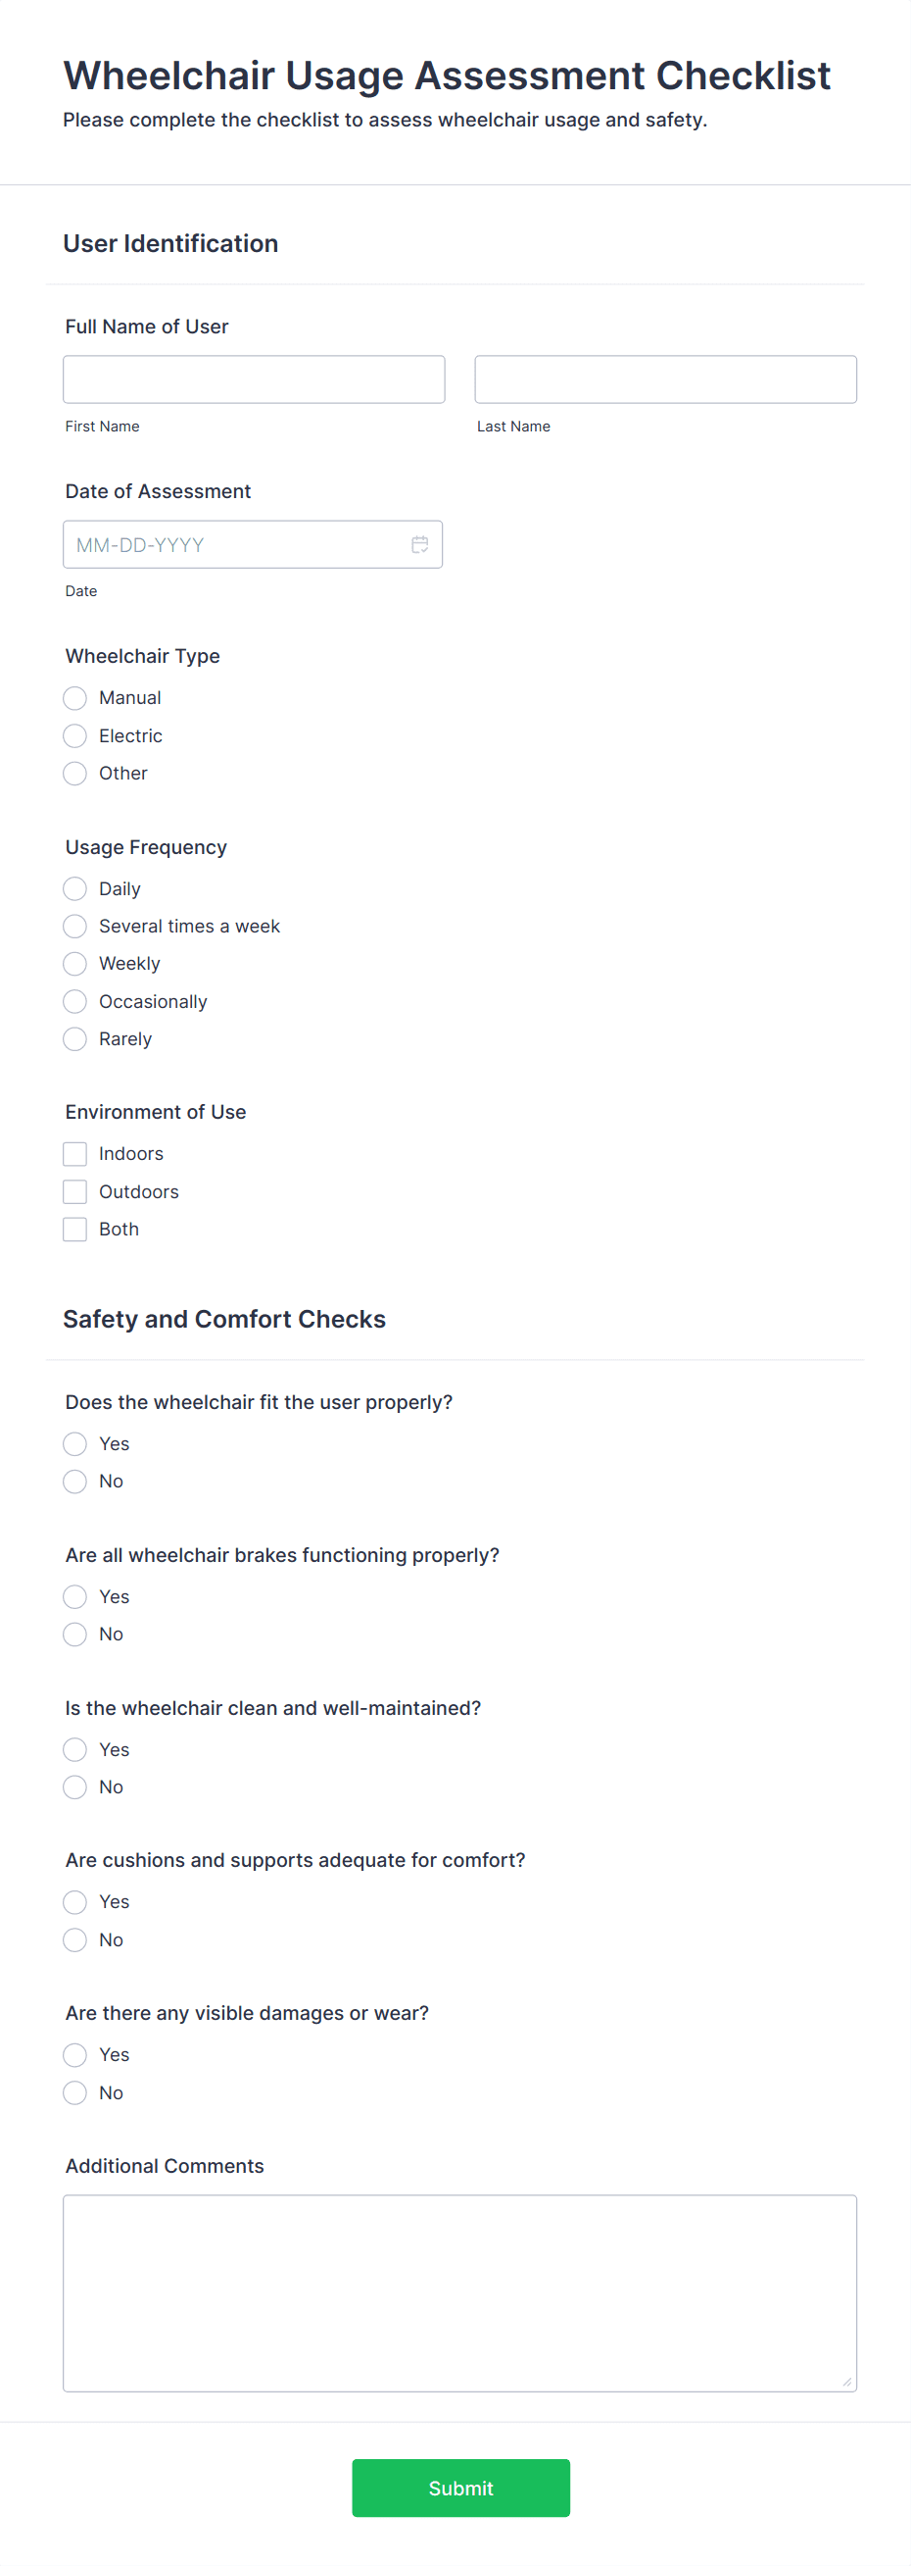Viewport: 911px width, 2566px height.
Task: Select No for cushions and supports question
Action: tap(74, 1938)
